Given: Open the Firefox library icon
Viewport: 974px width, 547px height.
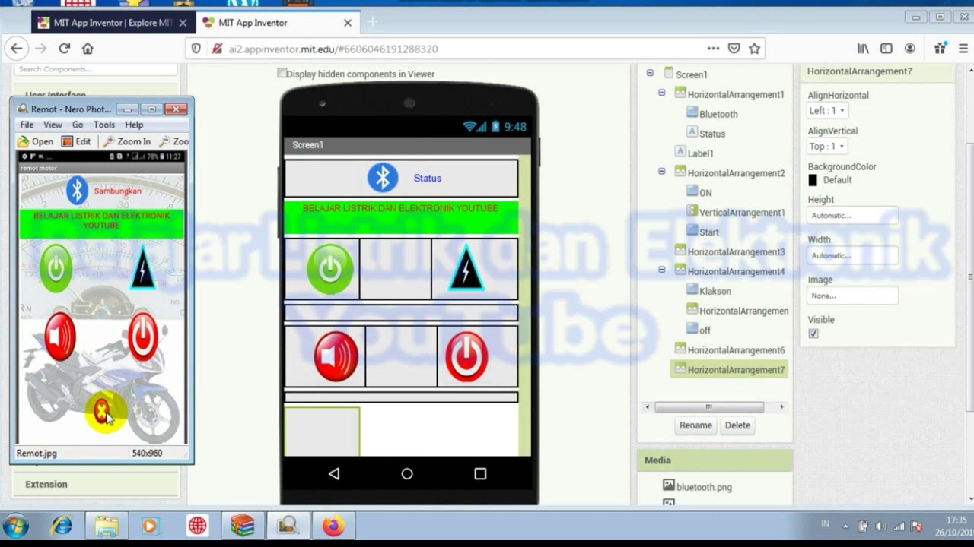Looking at the screenshot, I should 863,49.
